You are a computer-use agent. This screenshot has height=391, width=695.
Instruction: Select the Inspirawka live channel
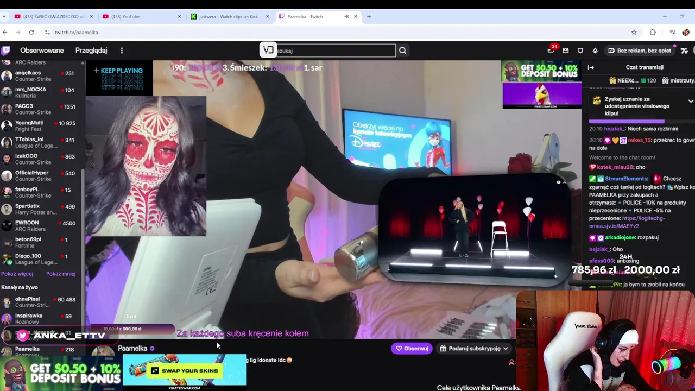tap(41, 319)
